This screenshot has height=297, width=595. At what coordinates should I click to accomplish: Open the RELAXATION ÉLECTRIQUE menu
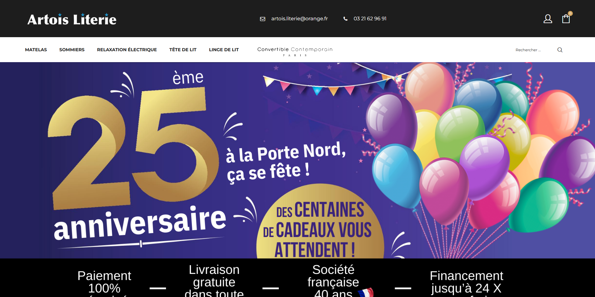click(127, 50)
